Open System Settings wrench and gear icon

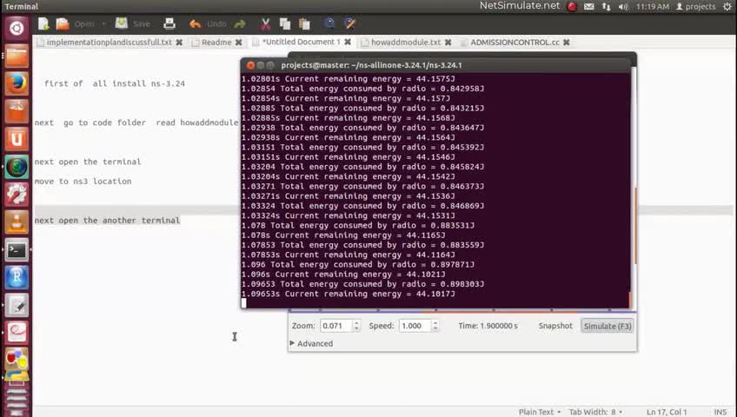point(17,195)
